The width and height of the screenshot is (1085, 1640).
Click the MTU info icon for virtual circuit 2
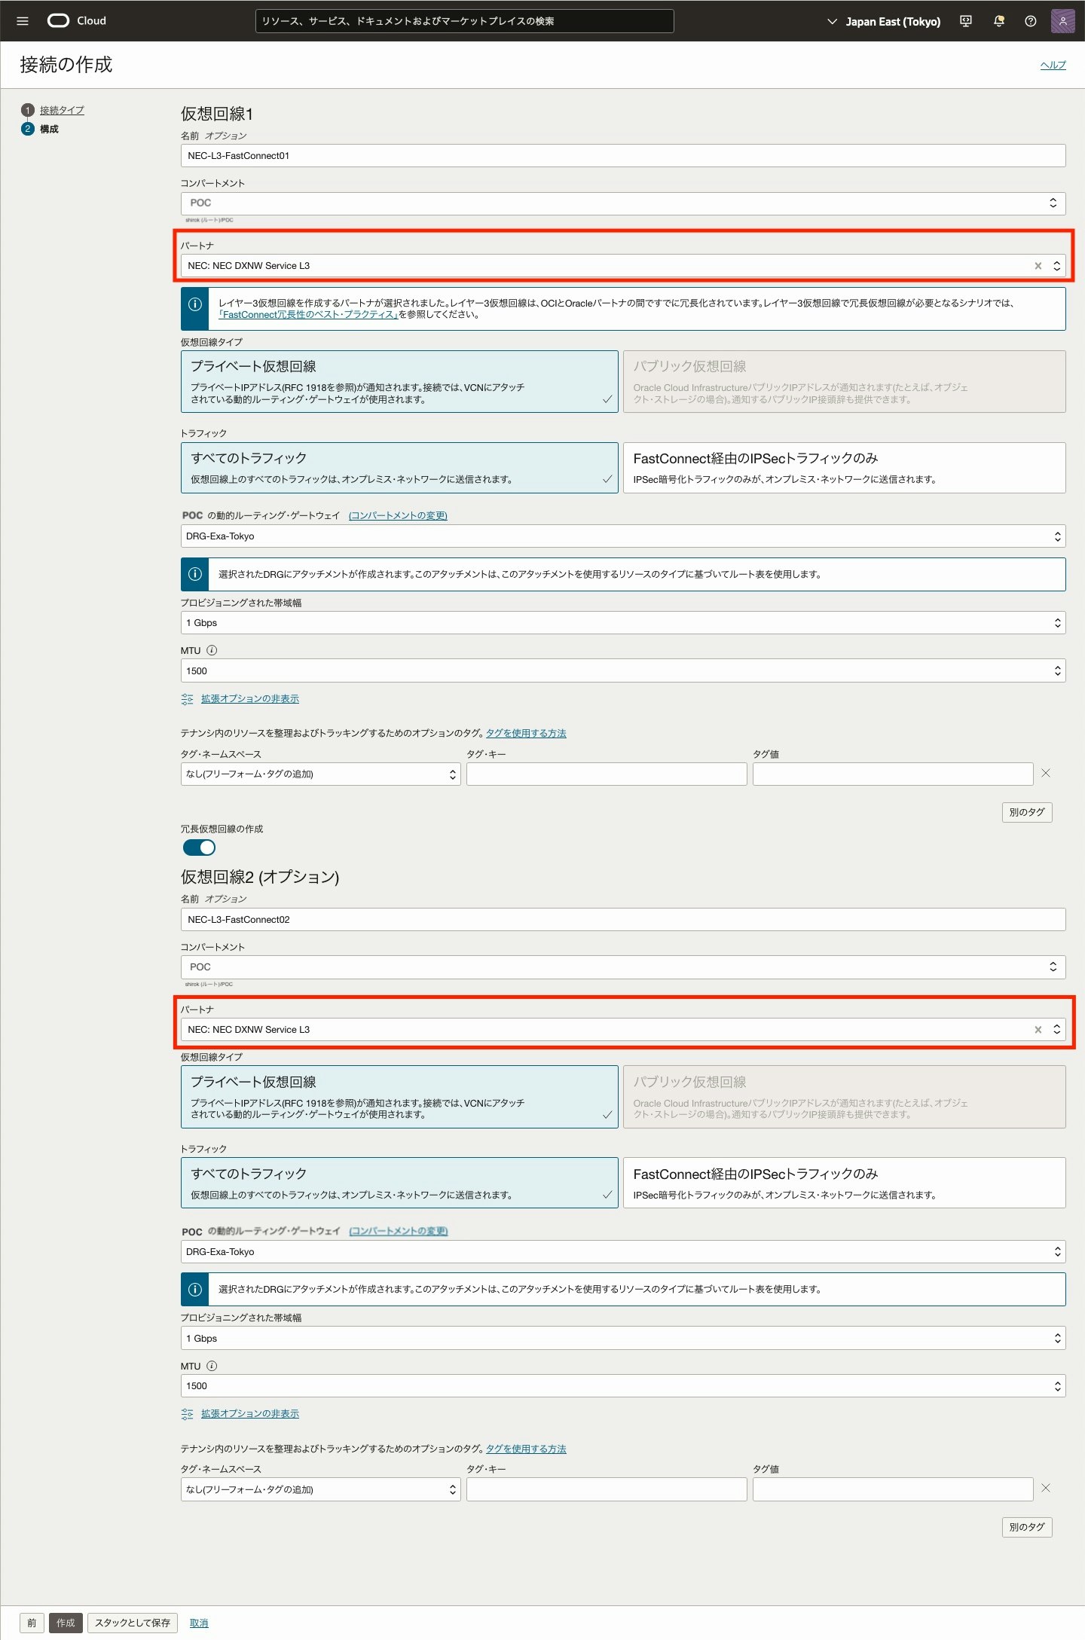(x=212, y=1366)
